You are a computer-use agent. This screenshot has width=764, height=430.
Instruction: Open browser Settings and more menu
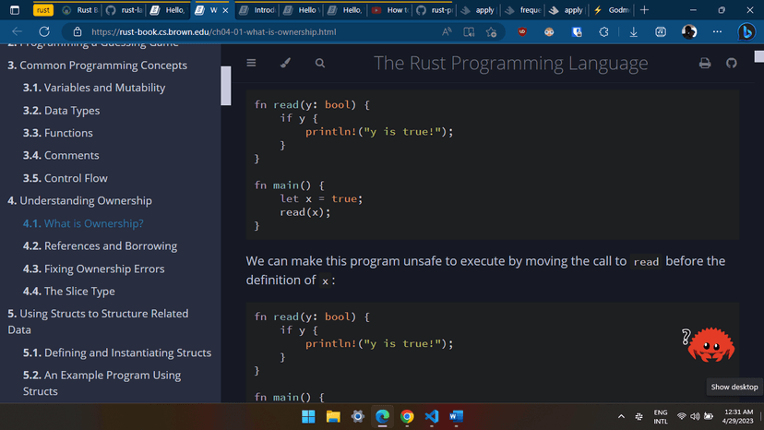pyautogui.click(x=718, y=32)
